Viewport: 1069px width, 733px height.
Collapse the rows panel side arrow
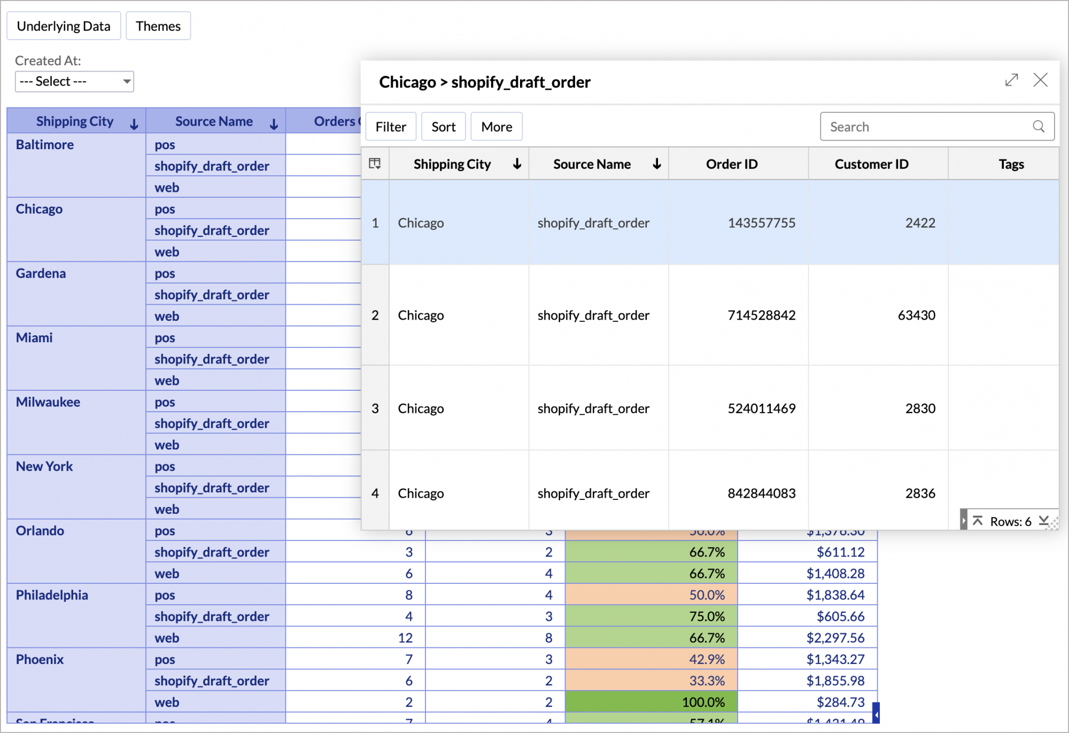(964, 521)
